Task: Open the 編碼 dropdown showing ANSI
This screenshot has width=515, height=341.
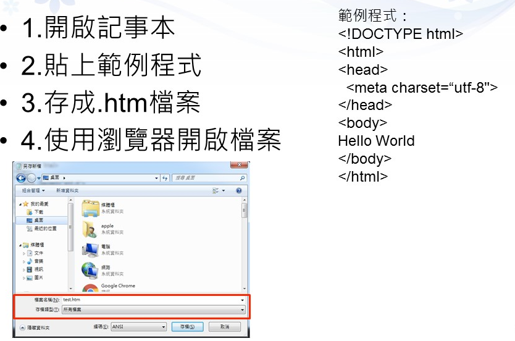Action: [138, 327]
